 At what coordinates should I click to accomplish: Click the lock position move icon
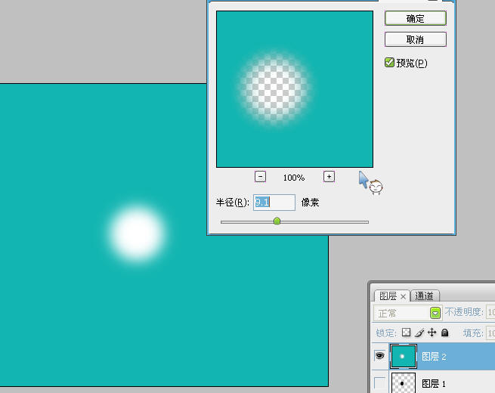coord(432,333)
